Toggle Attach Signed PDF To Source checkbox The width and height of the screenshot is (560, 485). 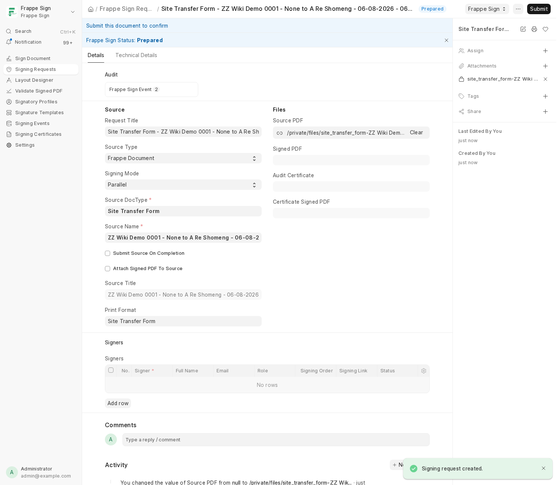tap(108, 269)
